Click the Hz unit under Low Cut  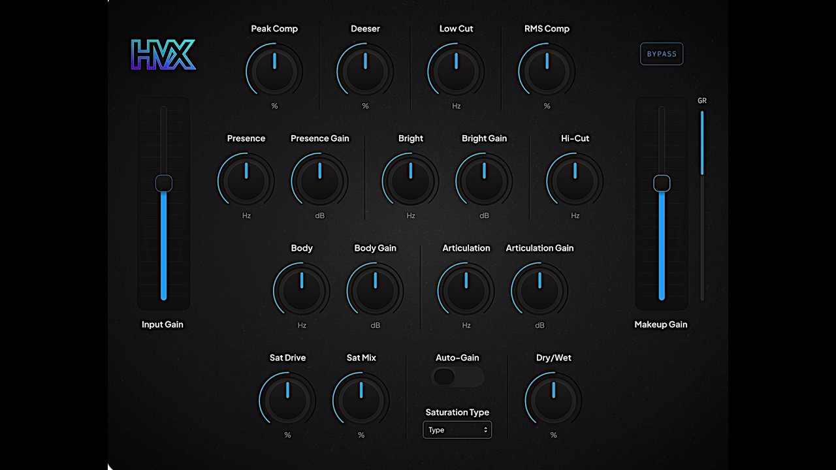click(x=457, y=106)
